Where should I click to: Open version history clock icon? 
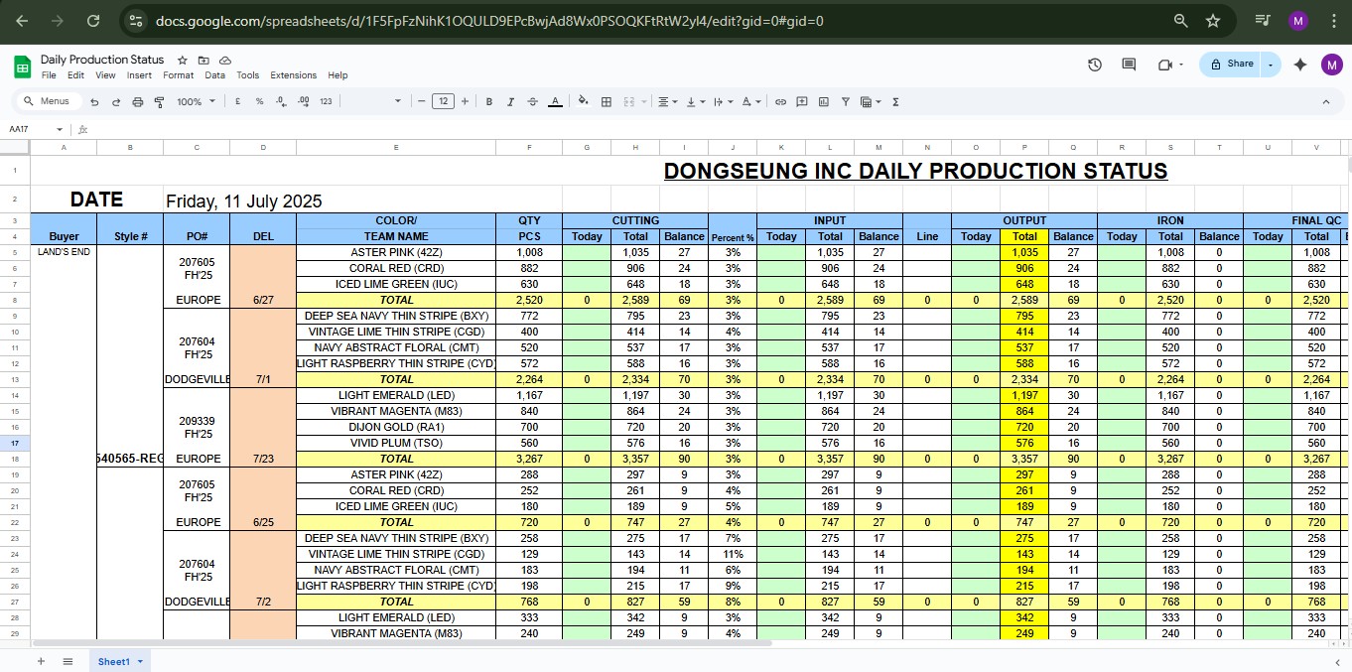(x=1095, y=64)
